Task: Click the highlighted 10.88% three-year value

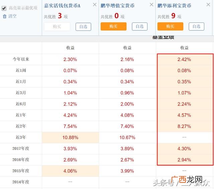Action: pyautogui.click(x=70, y=137)
